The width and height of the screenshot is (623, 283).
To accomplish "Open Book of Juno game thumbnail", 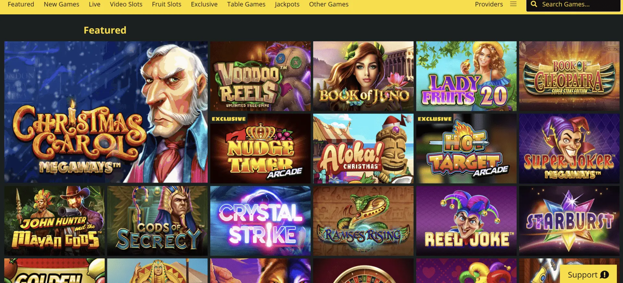I will point(363,76).
